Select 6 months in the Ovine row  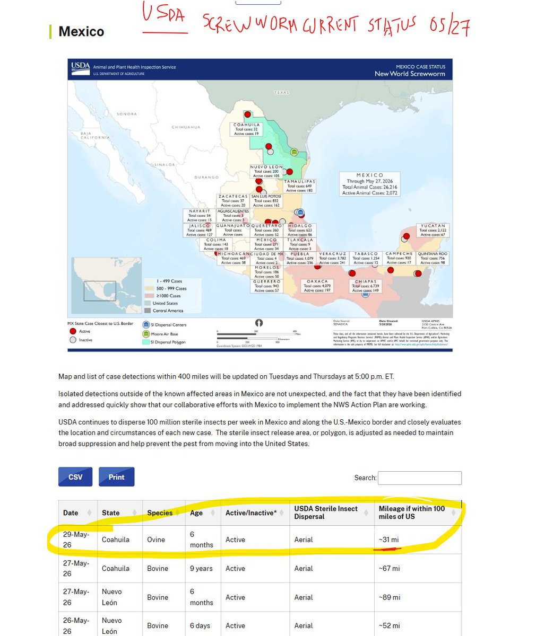pyautogui.click(x=203, y=540)
